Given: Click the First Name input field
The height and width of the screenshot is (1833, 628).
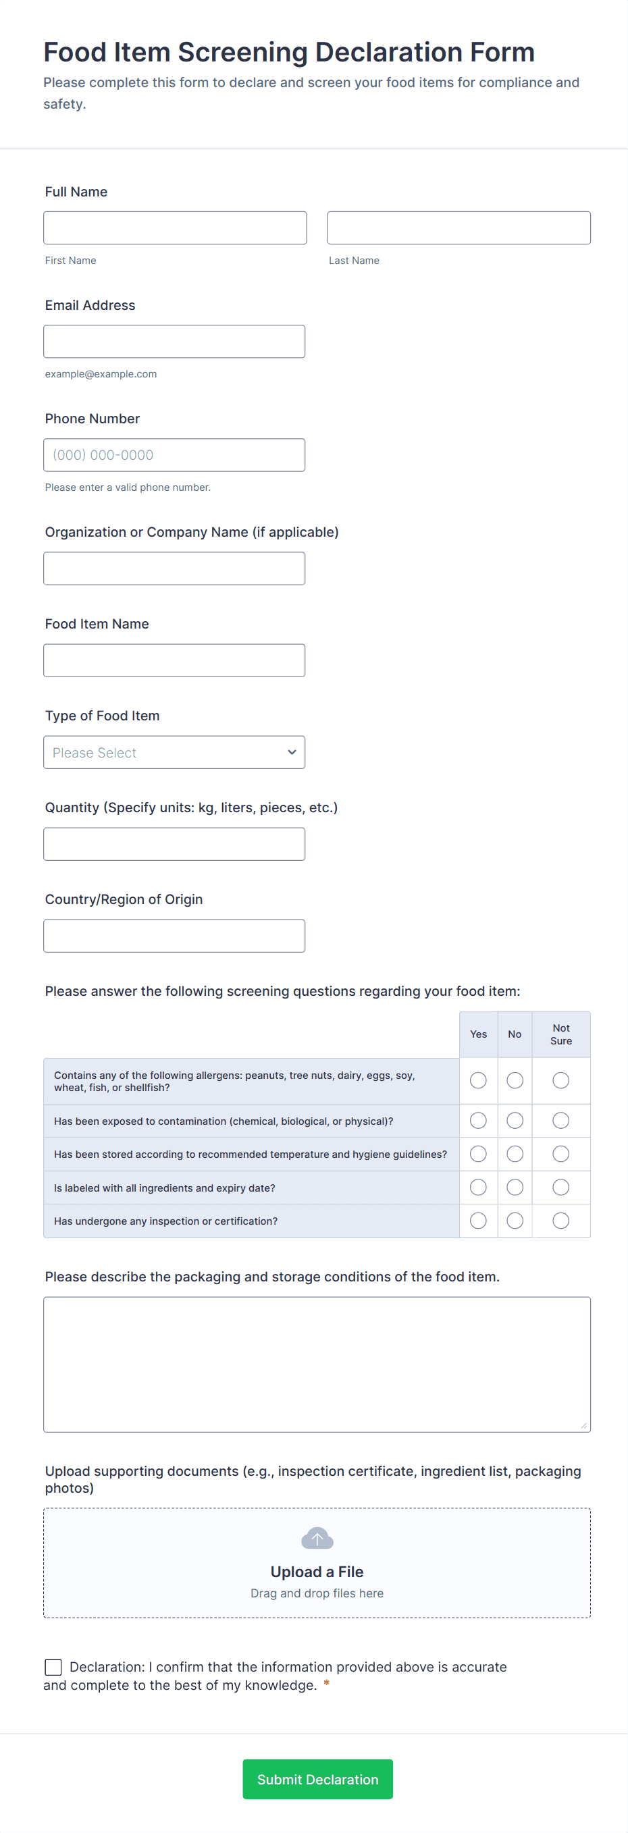Looking at the screenshot, I should [x=175, y=228].
